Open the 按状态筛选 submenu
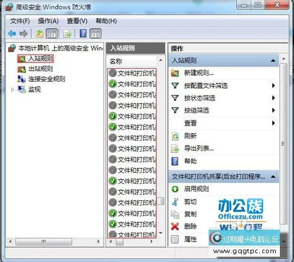294x262 pixels. [224, 98]
